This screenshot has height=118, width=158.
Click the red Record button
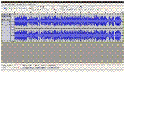point(30,8)
